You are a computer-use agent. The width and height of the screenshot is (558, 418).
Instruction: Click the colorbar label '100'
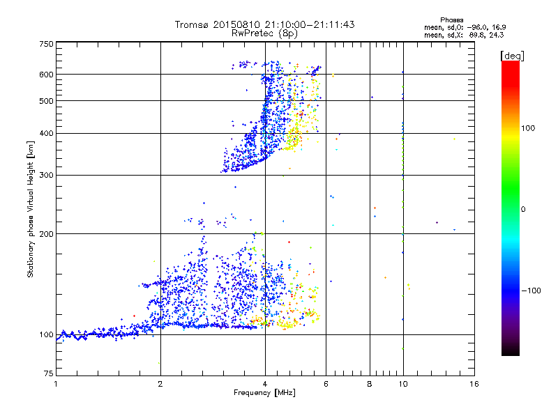pyautogui.click(x=528, y=128)
